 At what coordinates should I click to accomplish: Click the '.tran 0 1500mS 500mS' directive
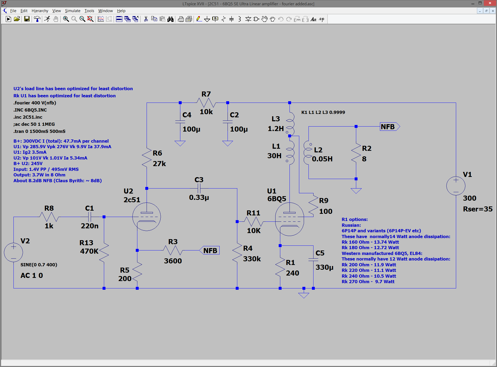click(x=40, y=131)
